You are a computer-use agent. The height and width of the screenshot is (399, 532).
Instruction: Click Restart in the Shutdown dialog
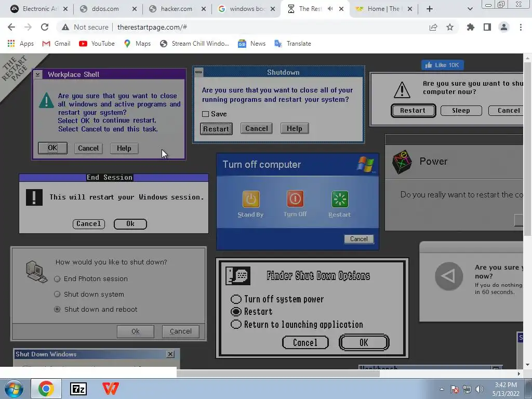pyautogui.click(x=216, y=129)
